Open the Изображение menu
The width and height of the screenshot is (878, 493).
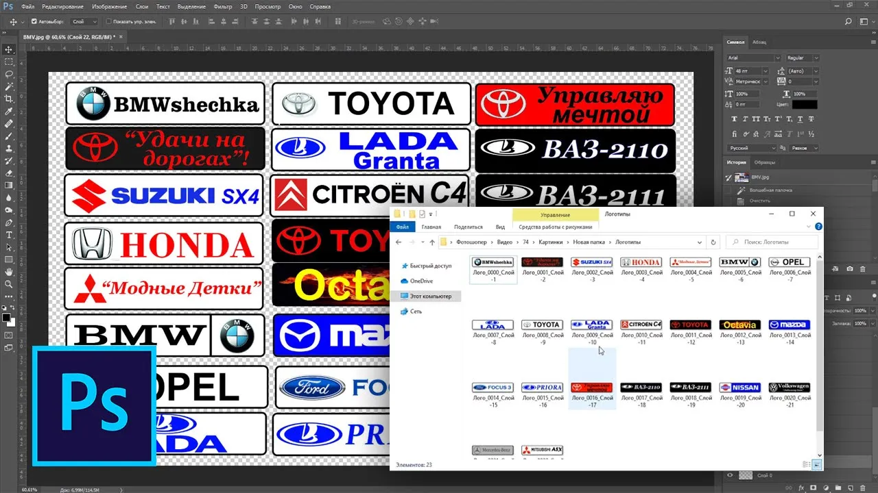[108, 6]
